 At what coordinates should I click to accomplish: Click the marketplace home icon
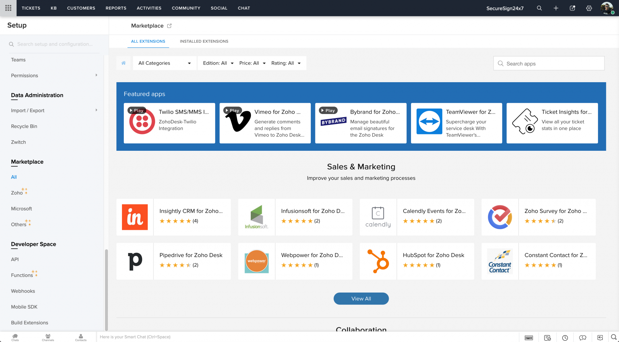pos(123,63)
